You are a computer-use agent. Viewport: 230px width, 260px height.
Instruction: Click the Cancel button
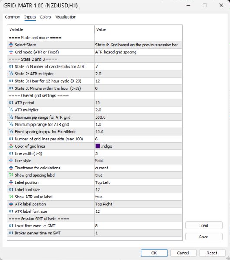[x=183, y=253]
